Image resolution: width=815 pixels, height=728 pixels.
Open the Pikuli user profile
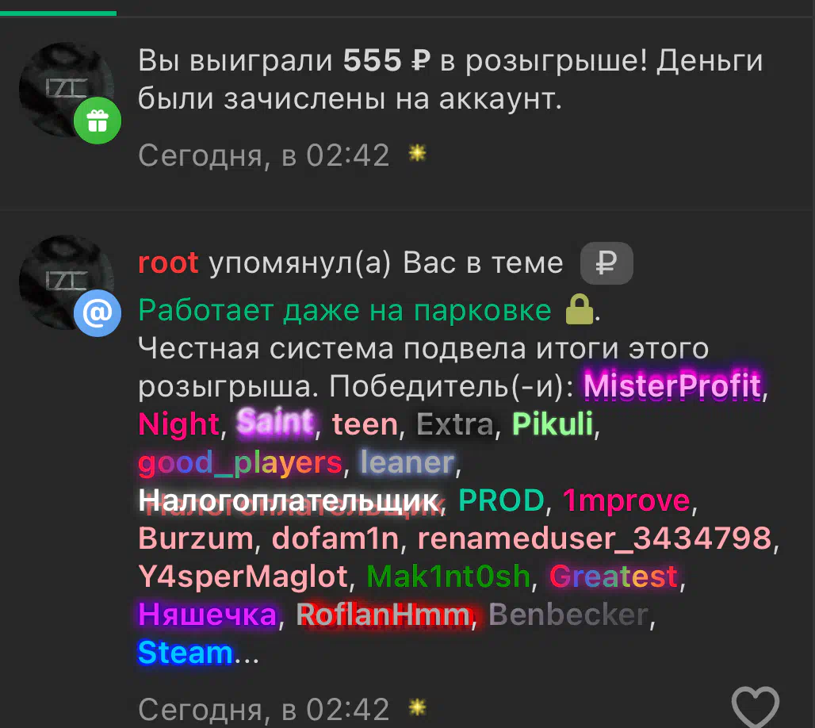coord(553,423)
